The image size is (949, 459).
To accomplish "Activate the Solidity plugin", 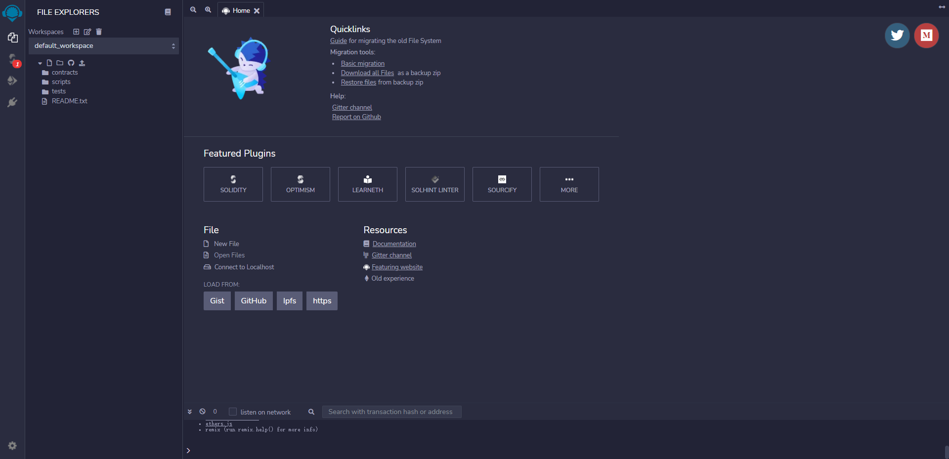I will 233,184.
